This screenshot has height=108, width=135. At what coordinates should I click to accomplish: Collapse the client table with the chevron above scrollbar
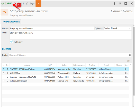(131, 65)
